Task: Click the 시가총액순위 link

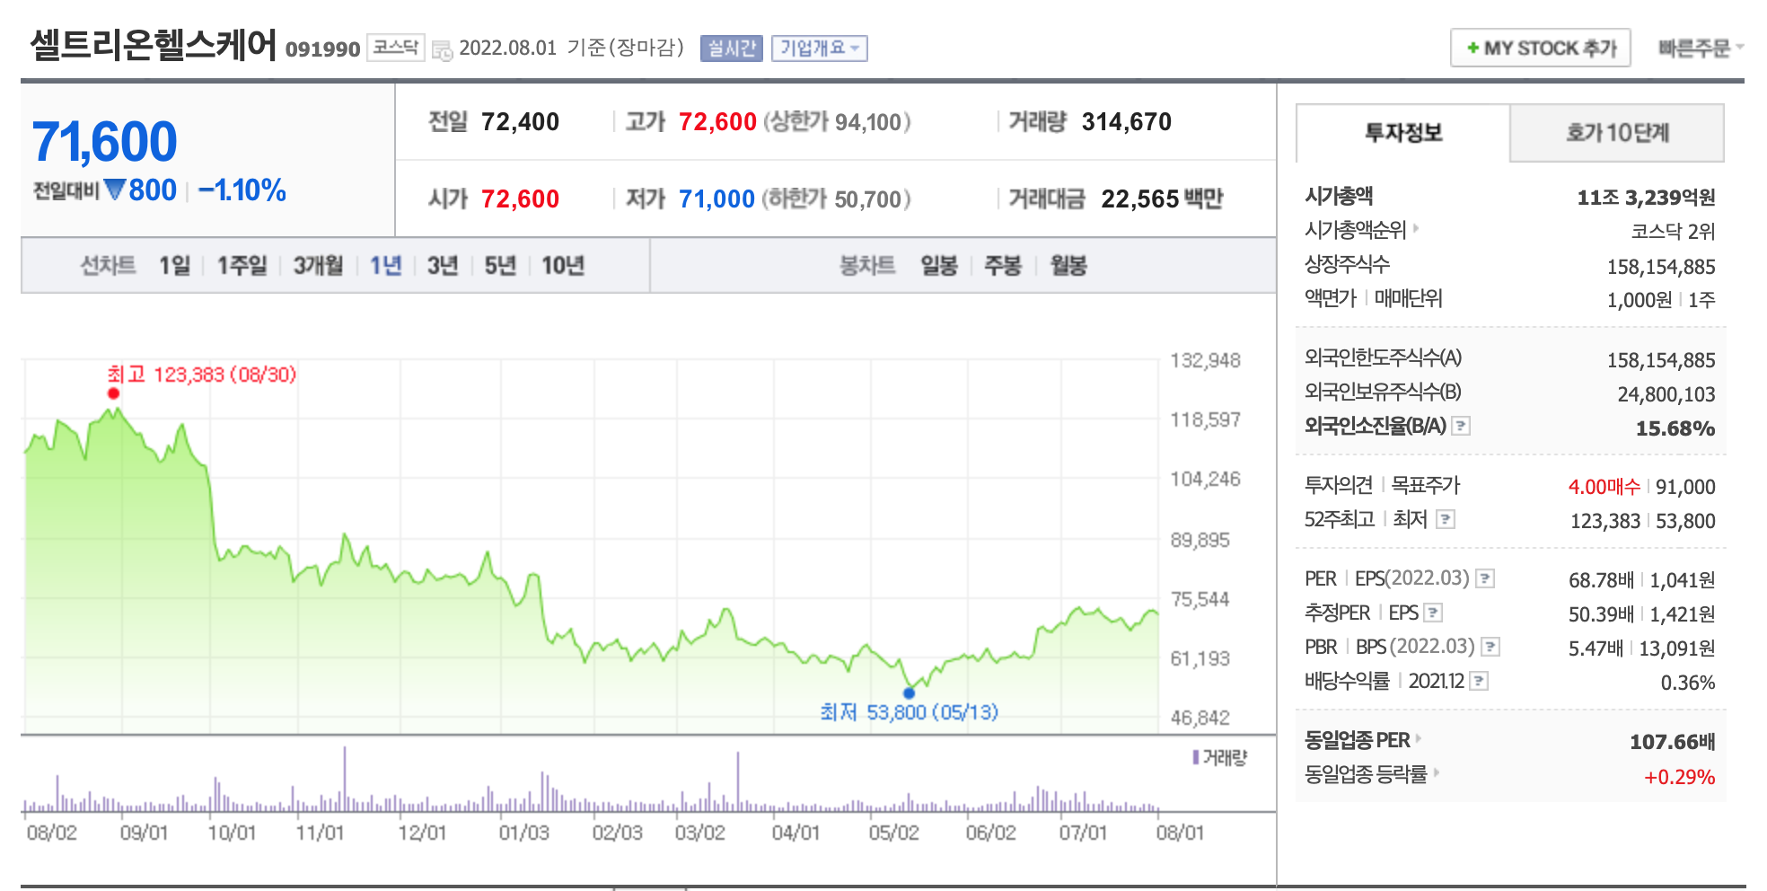Action: (1355, 230)
